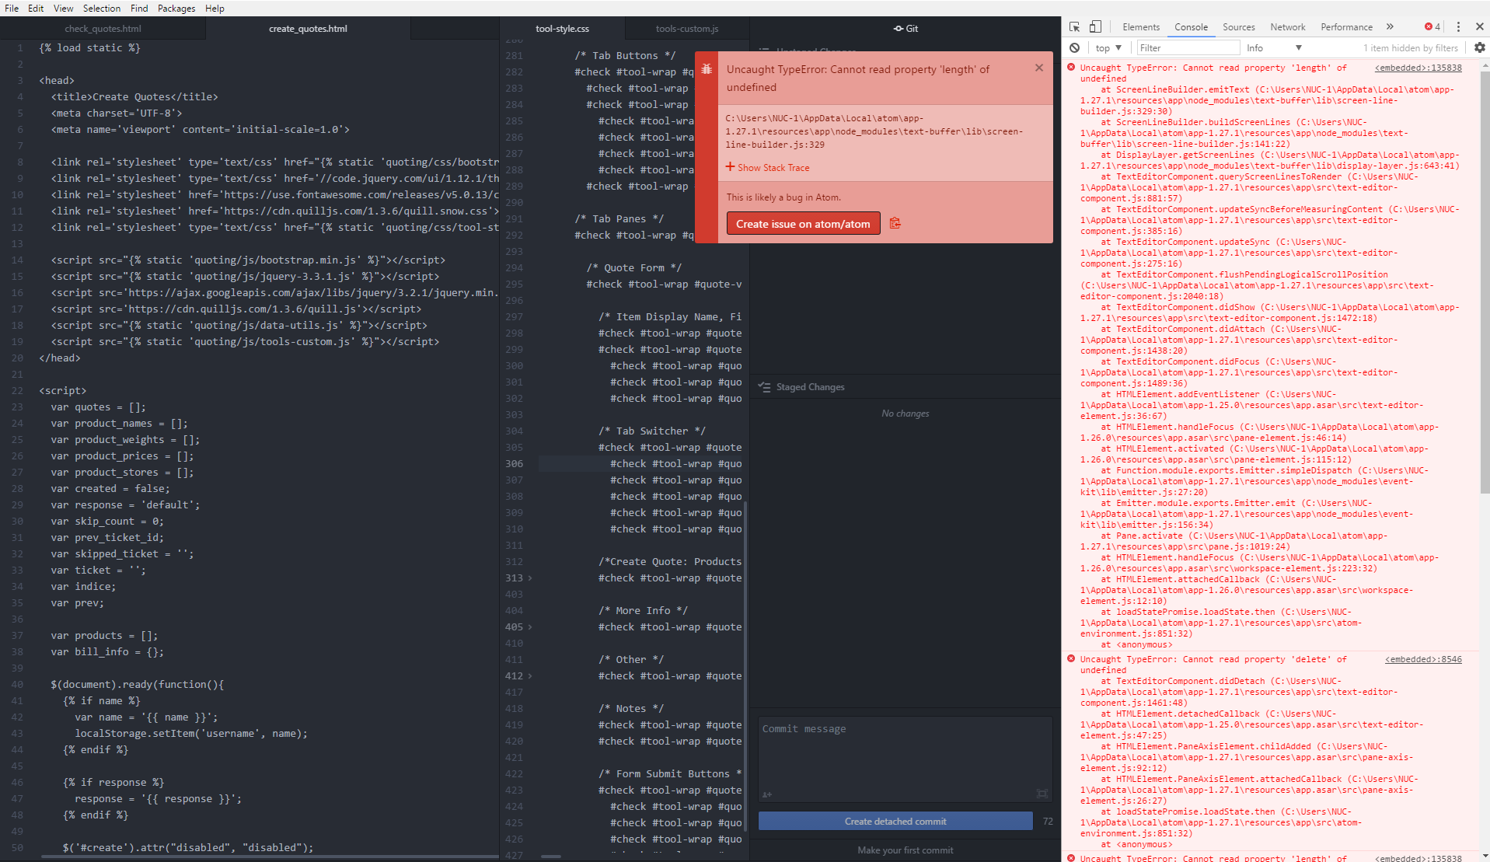1490x862 pixels.
Task: Open the Packages menu
Action: pyautogui.click(x=176, y=9)
